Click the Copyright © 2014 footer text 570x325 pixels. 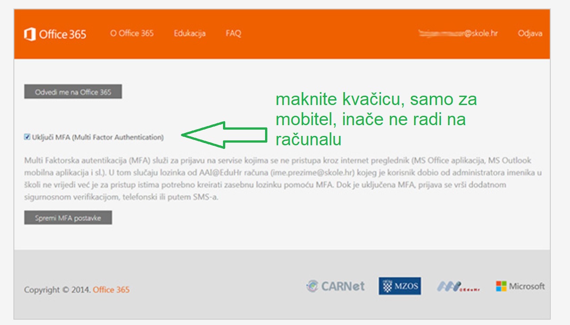click(57, 290)
